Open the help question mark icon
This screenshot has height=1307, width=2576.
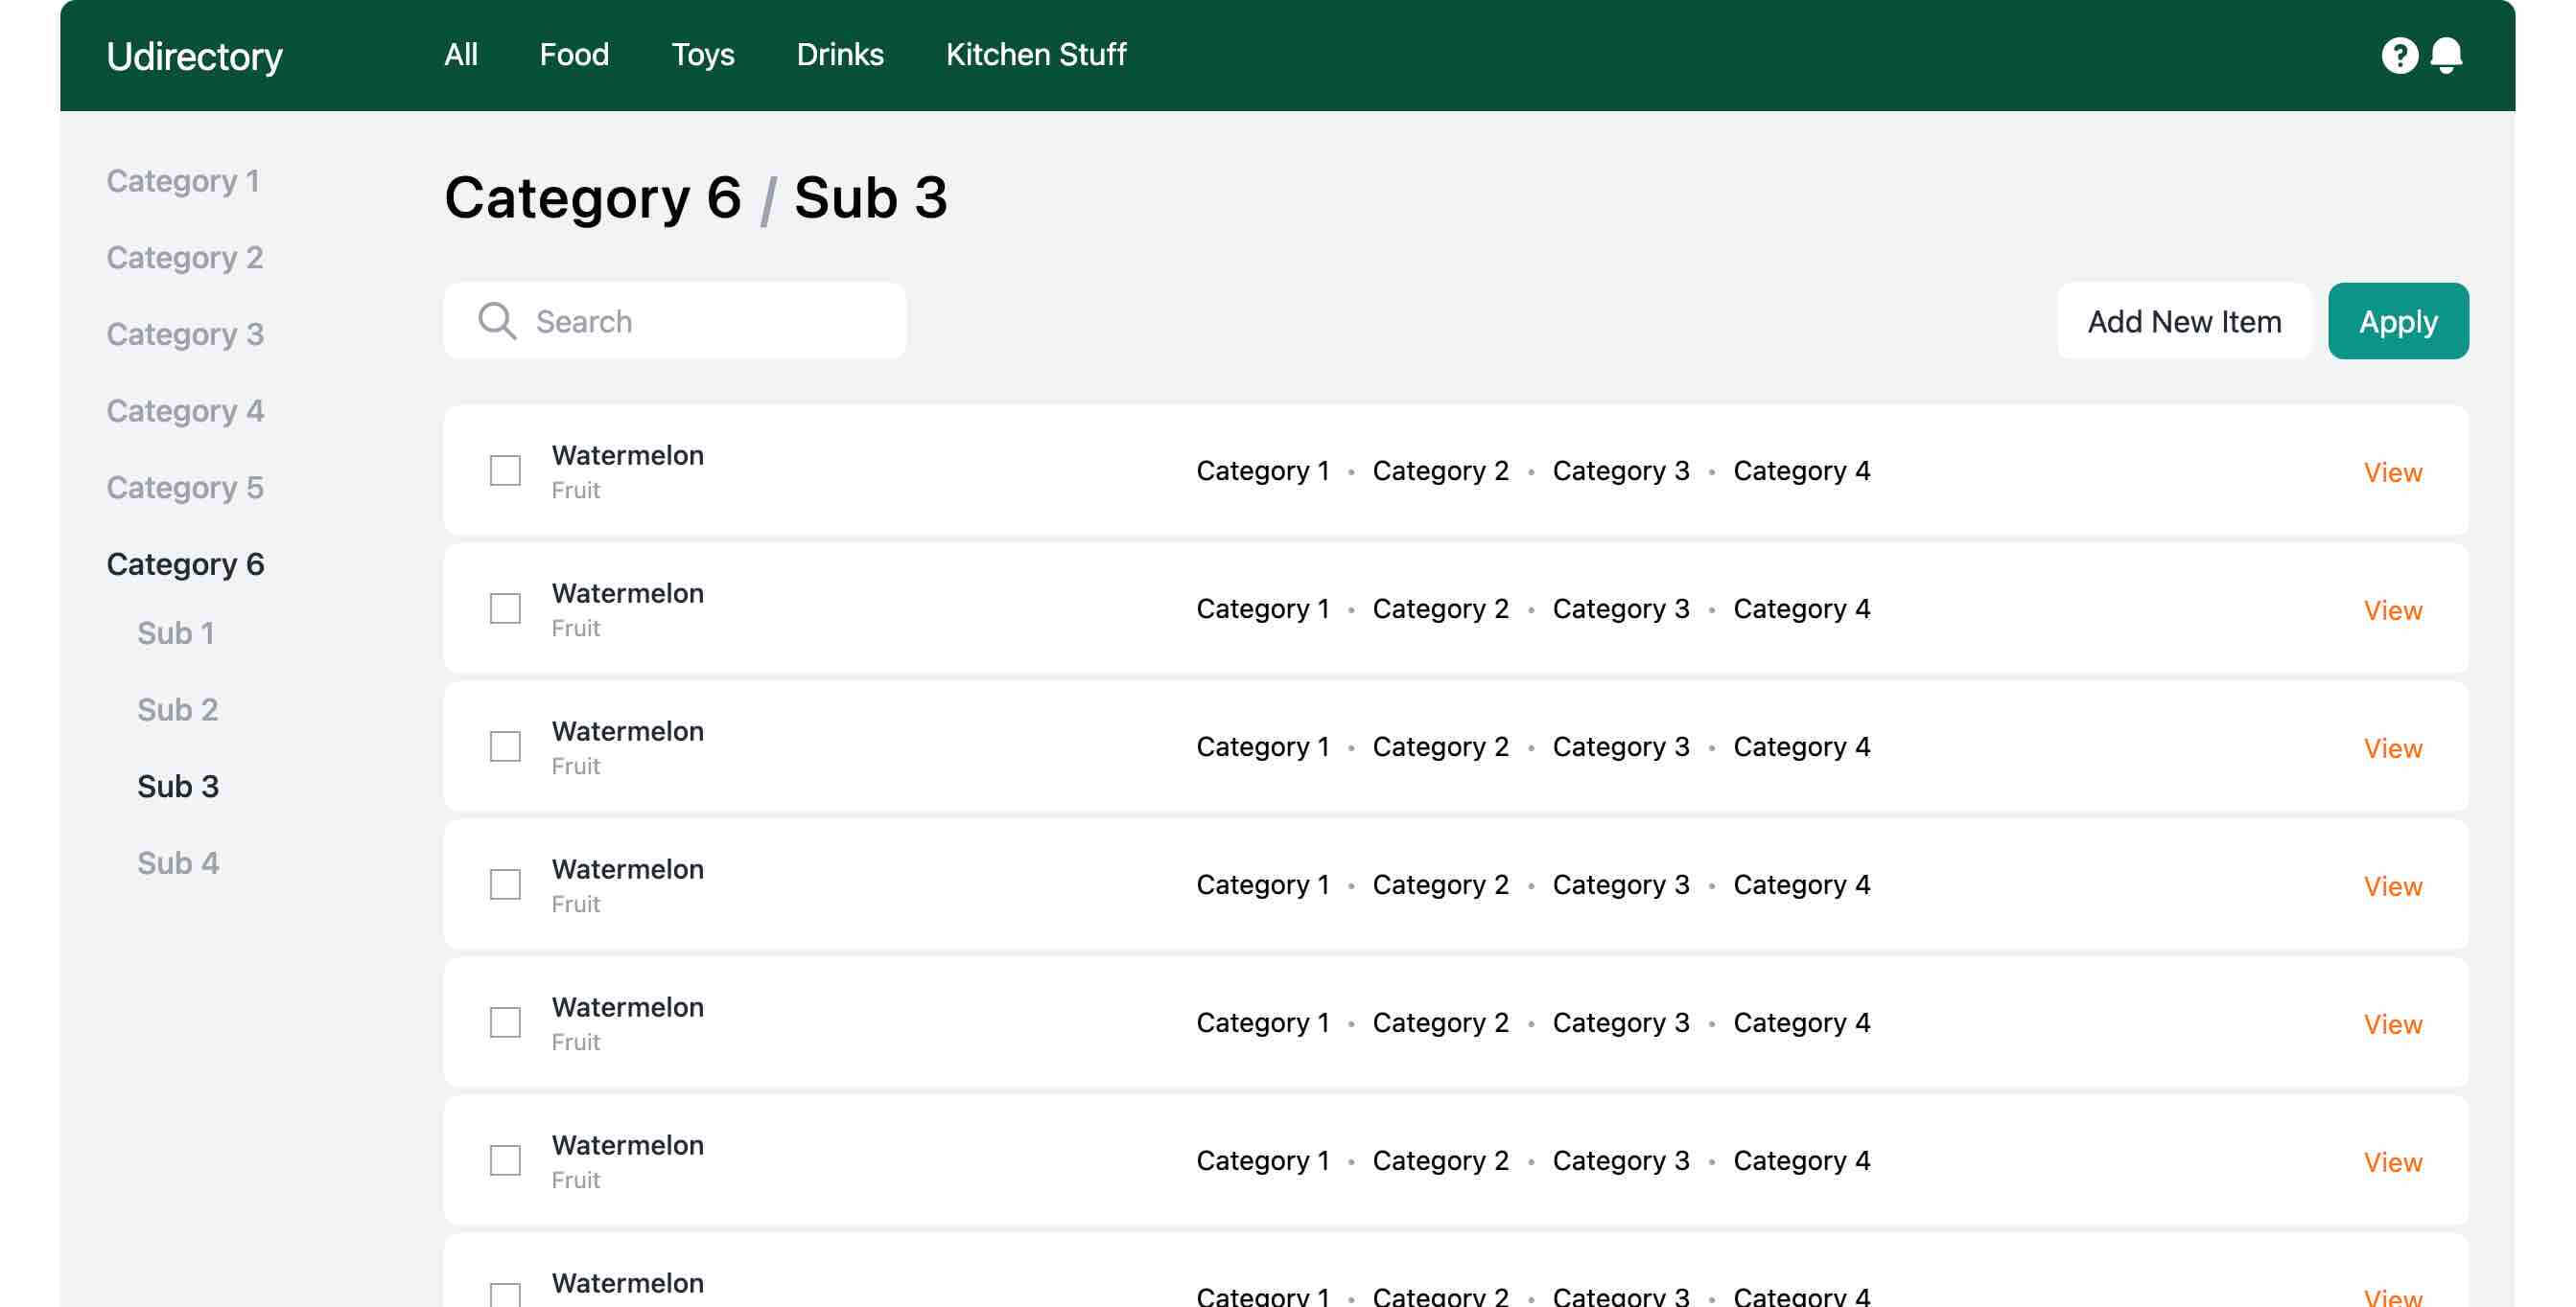[2399, 55]
